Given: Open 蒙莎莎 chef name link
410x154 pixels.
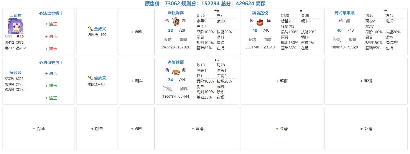Looking at the screenshot, I should coord(15,73).
